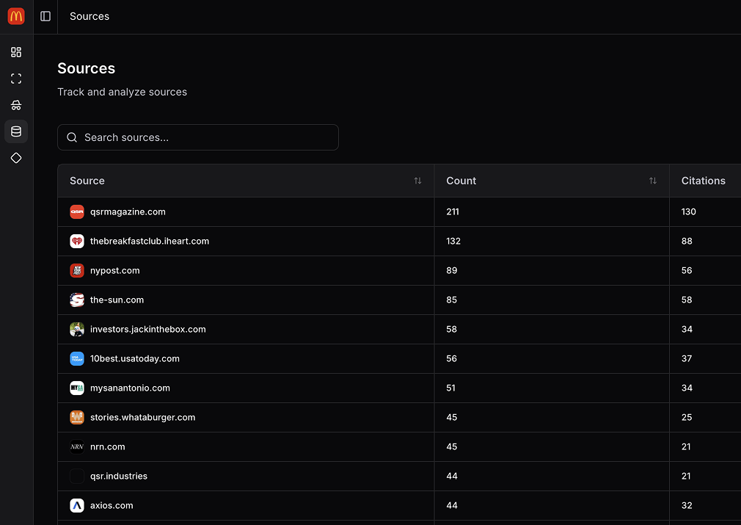
Task: Open the diamond sidebar icon
Action: point(15,158)
